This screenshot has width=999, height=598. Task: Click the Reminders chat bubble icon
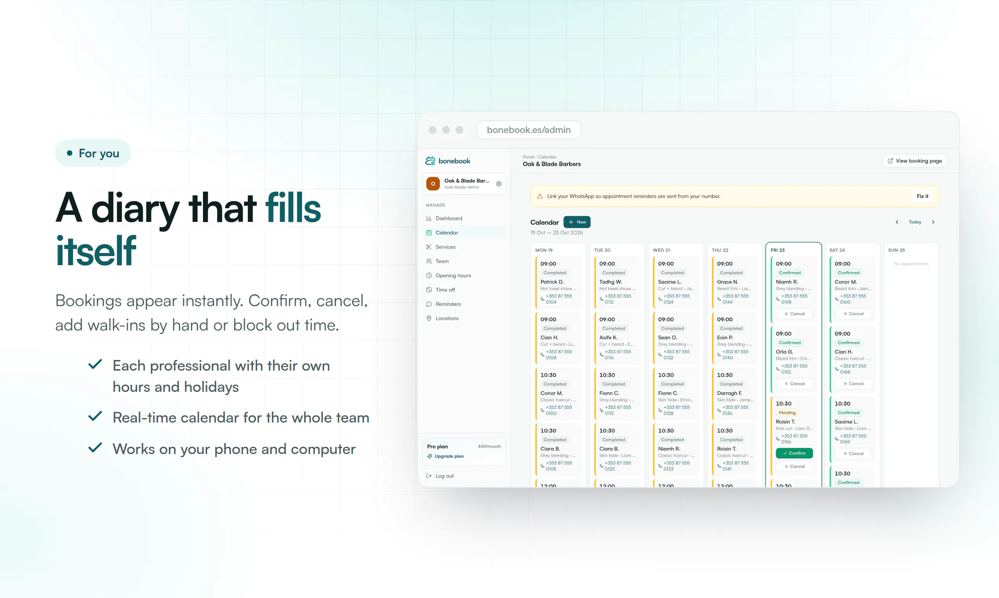point(429,304)
